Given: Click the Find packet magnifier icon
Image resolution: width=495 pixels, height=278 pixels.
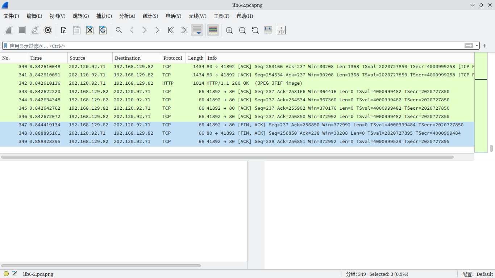Looking at the screenshot, I should pyautogui.click(x=119, y=30).
